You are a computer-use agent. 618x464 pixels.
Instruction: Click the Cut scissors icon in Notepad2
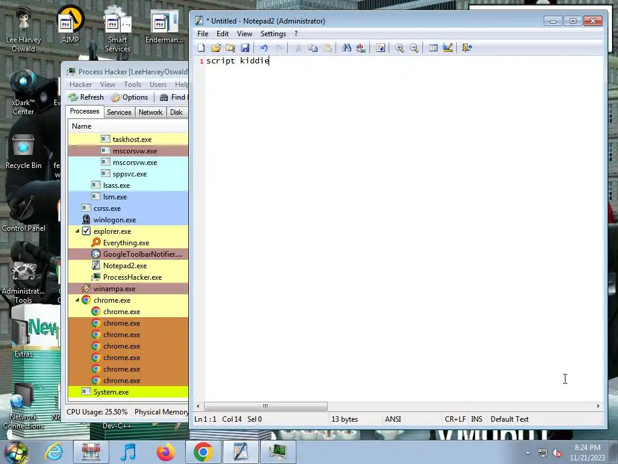298,48
